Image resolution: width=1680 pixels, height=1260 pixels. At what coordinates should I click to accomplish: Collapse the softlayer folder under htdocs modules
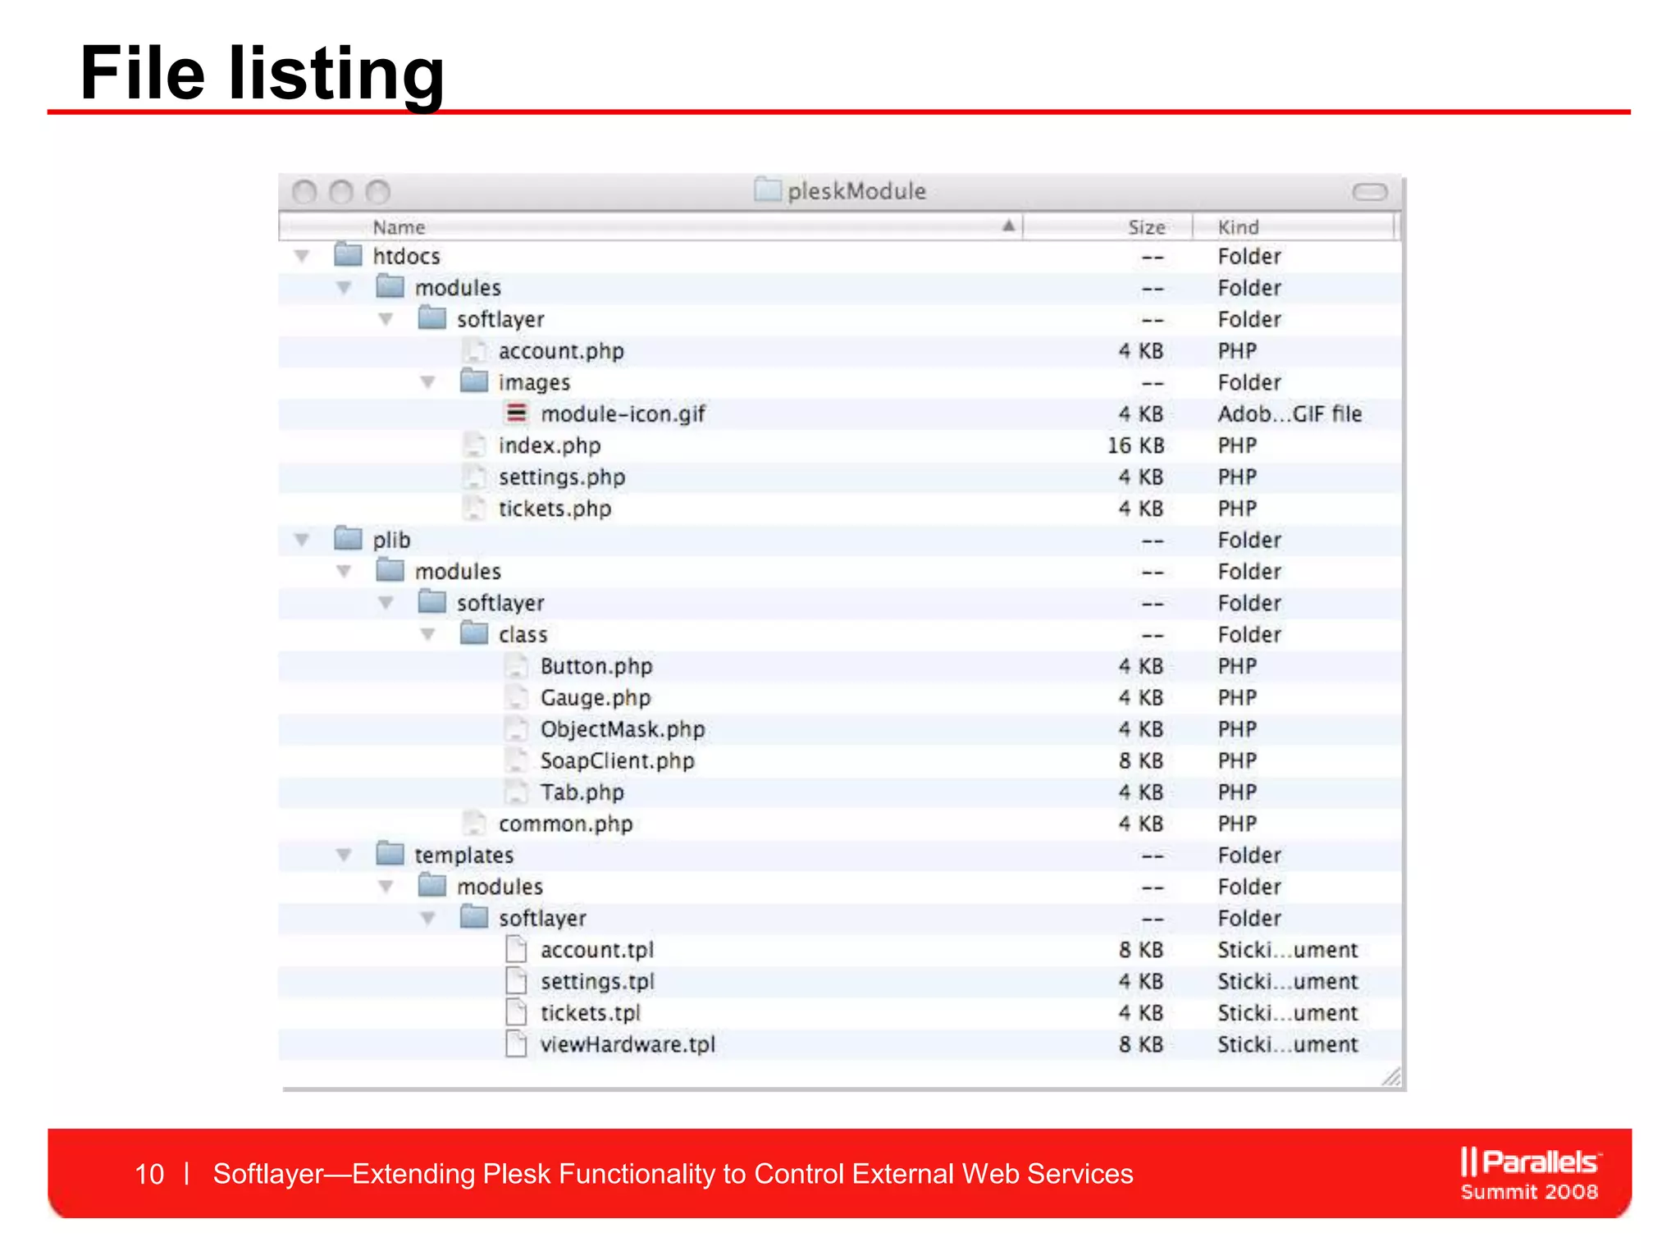386,319
